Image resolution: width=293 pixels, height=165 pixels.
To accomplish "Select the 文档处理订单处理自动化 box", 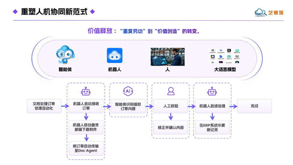I will pyautogui.click(x=44, y=106).
